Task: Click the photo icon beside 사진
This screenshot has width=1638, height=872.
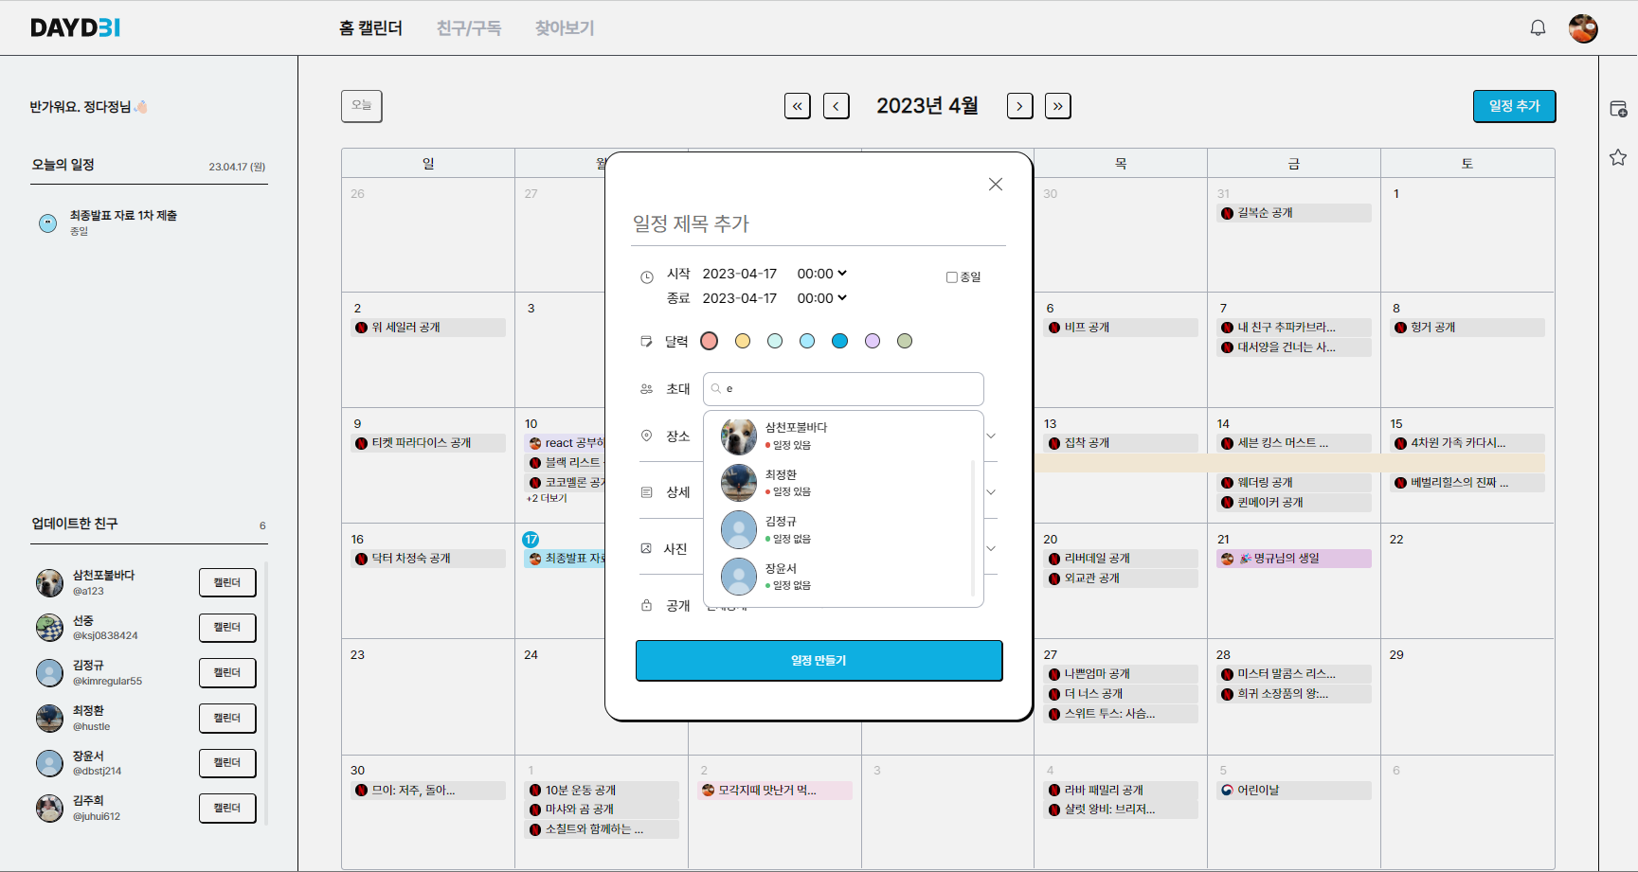Action: [x=647, y=548]
